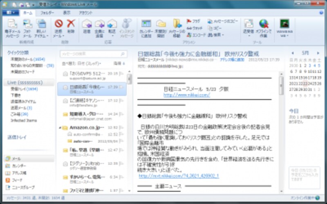Click the カレンダーに追加 icon
This screenshot has width=327, height=204.
146,24
